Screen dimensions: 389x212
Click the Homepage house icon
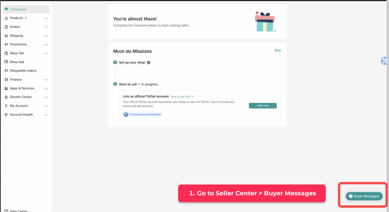[x=6, y=9]
